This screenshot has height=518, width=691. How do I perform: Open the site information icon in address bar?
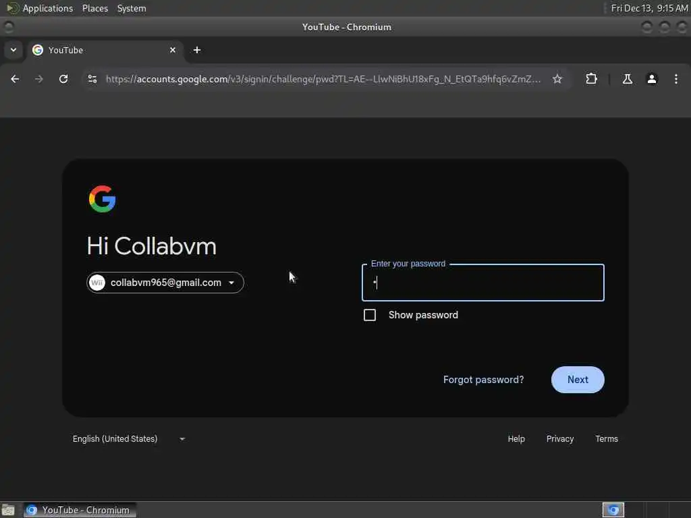[x=92, y=79]
